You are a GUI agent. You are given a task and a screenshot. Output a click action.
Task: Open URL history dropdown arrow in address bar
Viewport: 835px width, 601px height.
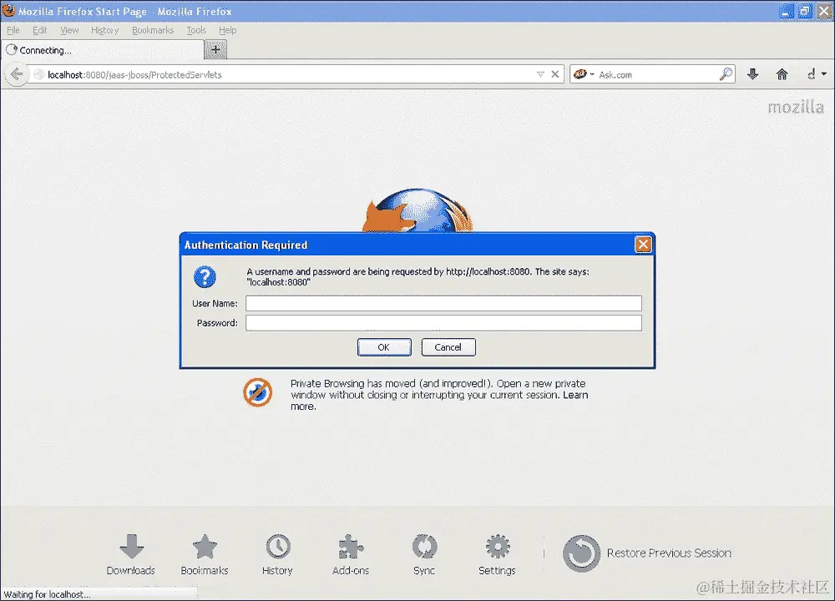[540, 74]
